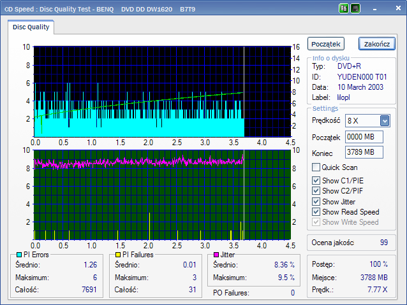Close the Disc Quality Test window
407x305 pixels.
click(398, 8)
